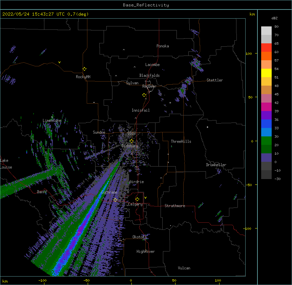Click the Airdrie city label
The height and width of the screenshot is (285, 292).
point(137,182)
